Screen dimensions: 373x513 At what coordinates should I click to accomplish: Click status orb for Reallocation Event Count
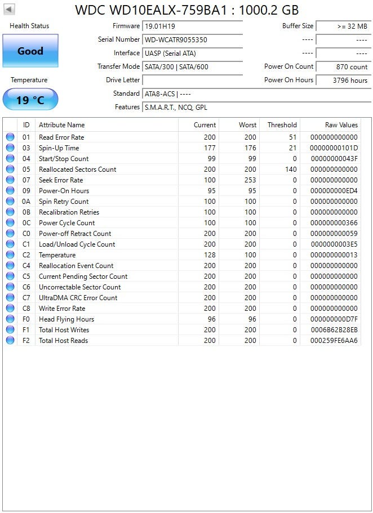10,265
